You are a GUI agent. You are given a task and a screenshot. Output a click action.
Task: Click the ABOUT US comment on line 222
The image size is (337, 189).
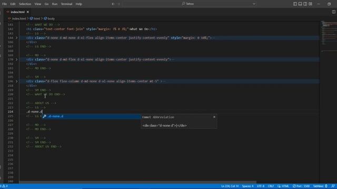41,103
